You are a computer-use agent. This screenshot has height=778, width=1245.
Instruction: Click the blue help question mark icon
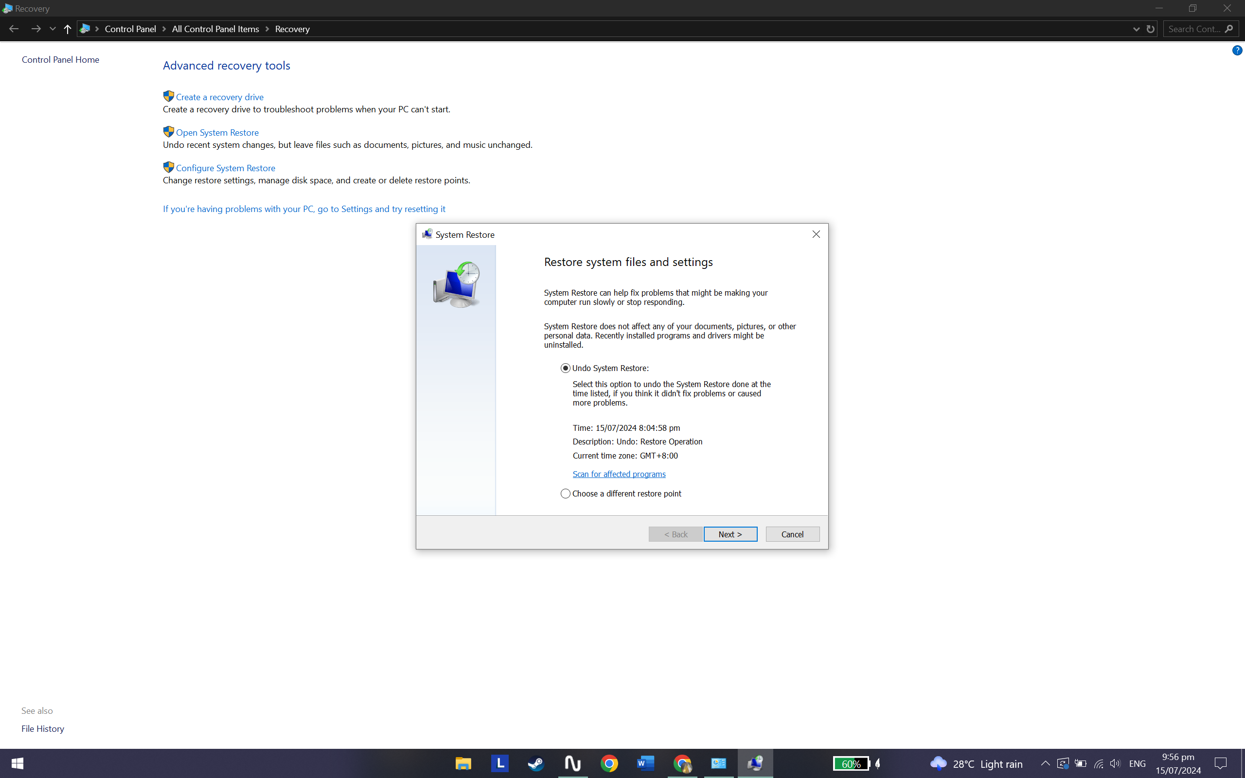(x=1237, y=51)
